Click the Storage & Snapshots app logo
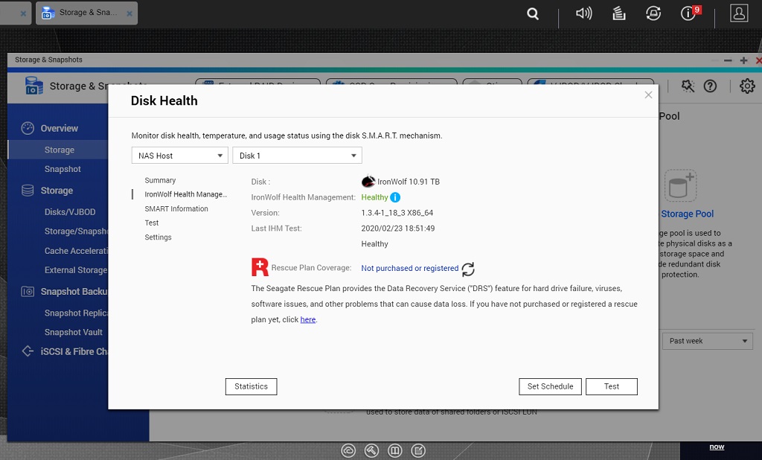Image resolution: width=762 pixels, height=460 pixels. 34,86
